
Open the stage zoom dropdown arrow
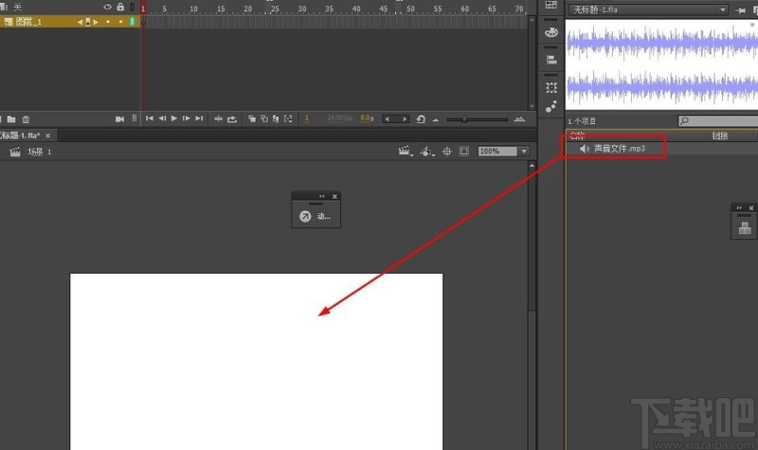click(x=524, y=152)
